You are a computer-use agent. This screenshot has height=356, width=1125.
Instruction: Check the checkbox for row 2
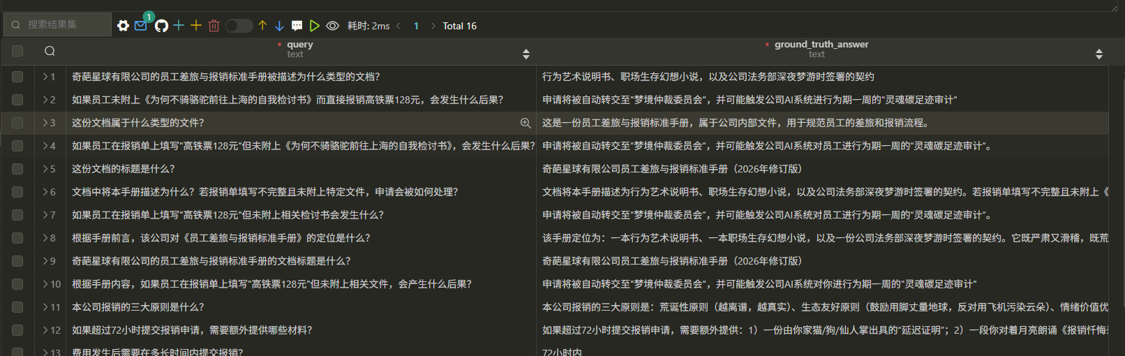(x=17, y=100)
